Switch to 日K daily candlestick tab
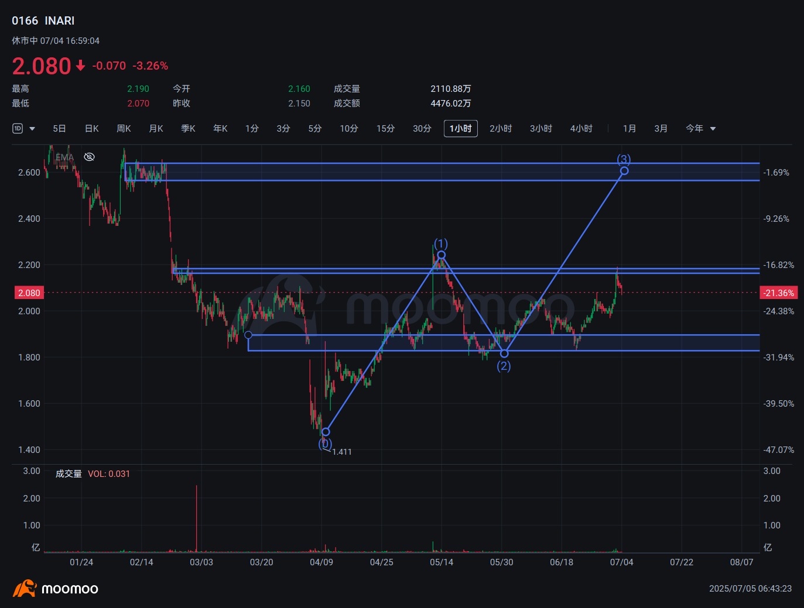 [x=92, y=128]
